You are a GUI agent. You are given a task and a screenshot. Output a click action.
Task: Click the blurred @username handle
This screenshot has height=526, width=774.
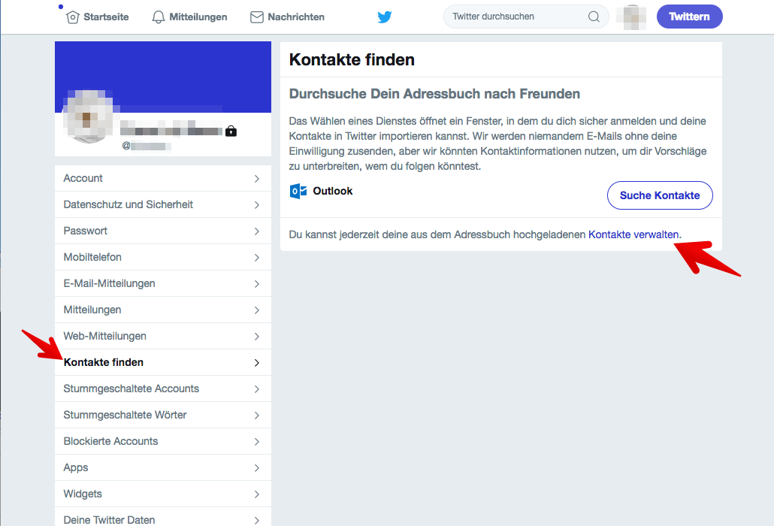point(147,146)
